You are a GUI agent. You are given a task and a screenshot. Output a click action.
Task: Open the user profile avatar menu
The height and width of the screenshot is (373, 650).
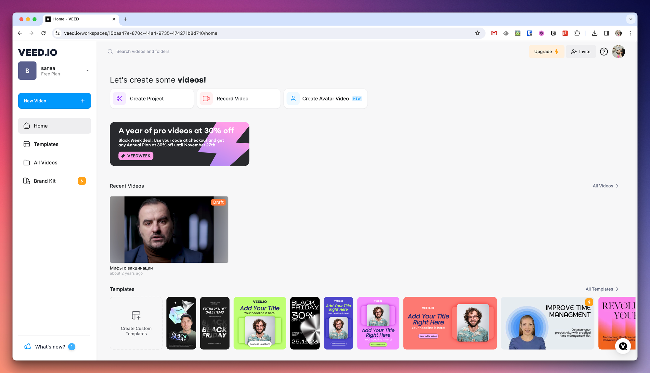pyautogui.click(x=618, y=52)
